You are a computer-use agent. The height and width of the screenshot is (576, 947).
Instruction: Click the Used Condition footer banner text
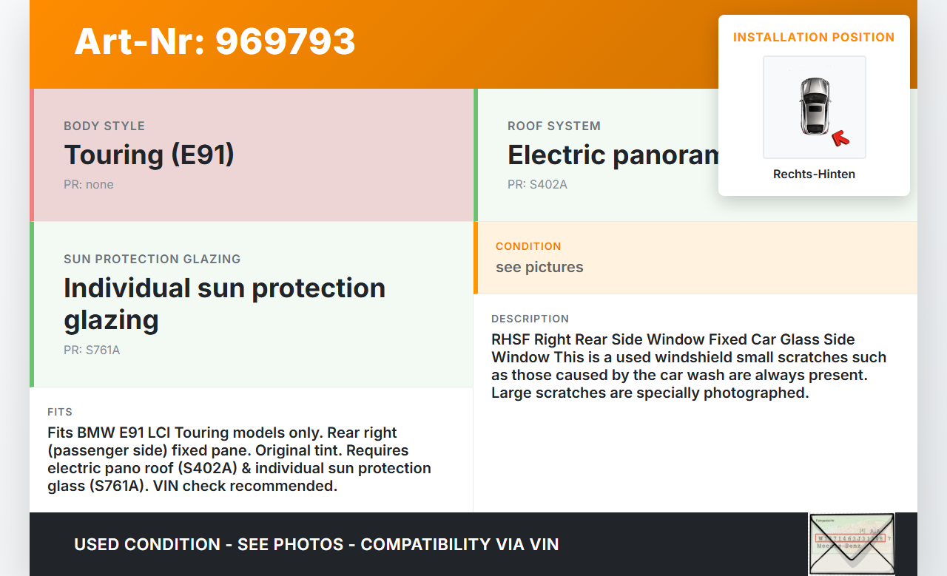(x=316, y=545)
